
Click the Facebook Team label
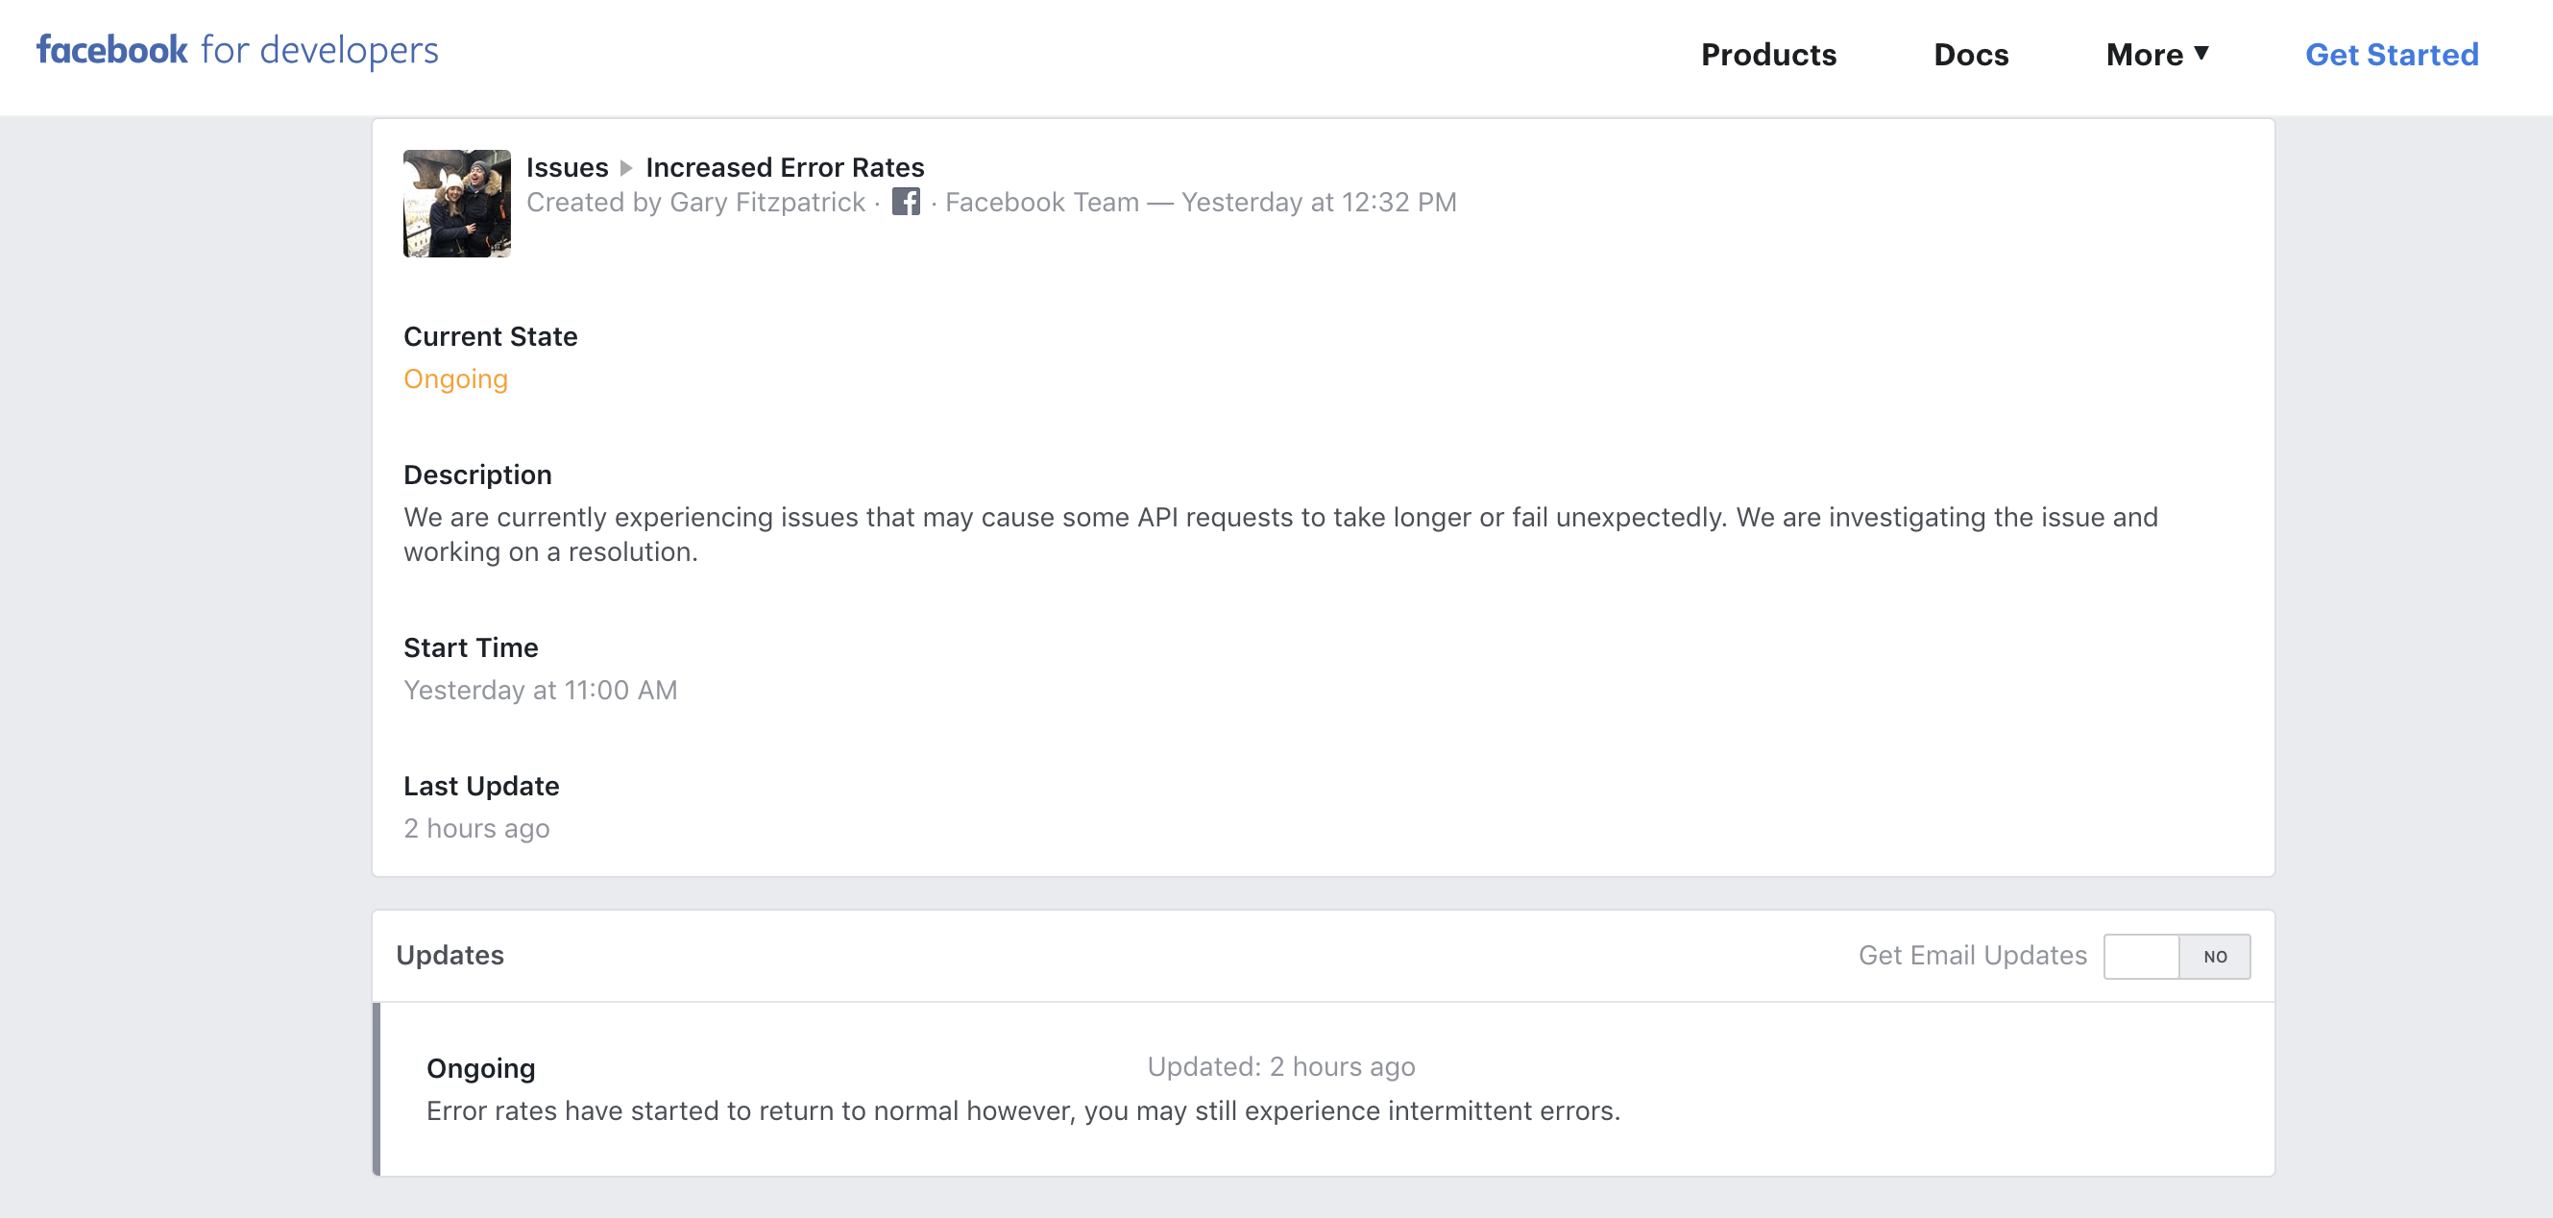tap(1041, 202)
